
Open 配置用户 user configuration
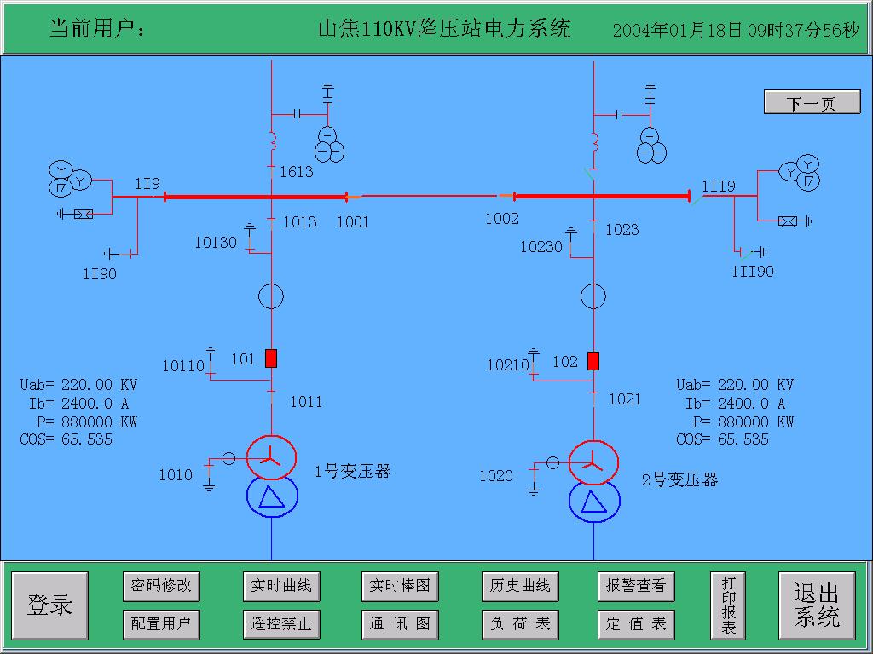(x=161, y=624)
